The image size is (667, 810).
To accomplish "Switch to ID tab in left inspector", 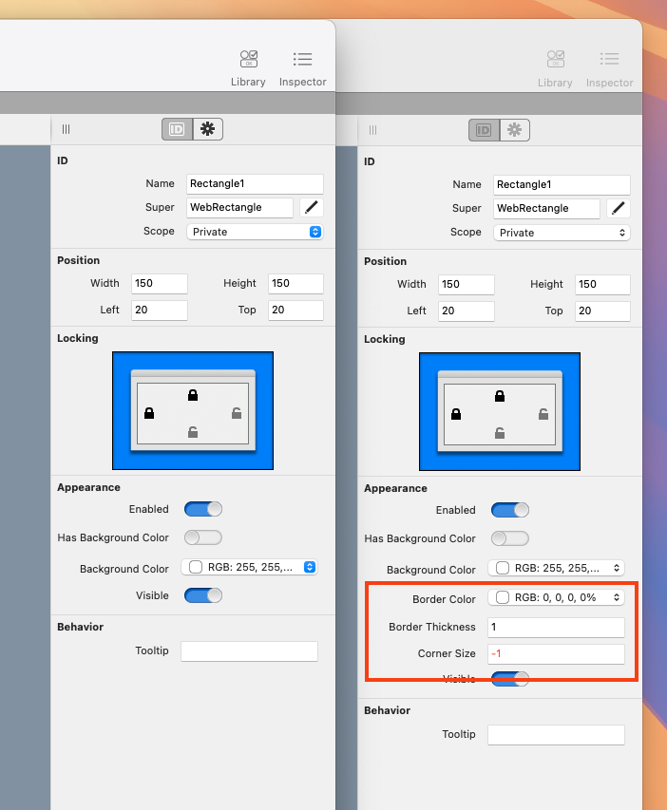I will [178, 129].
